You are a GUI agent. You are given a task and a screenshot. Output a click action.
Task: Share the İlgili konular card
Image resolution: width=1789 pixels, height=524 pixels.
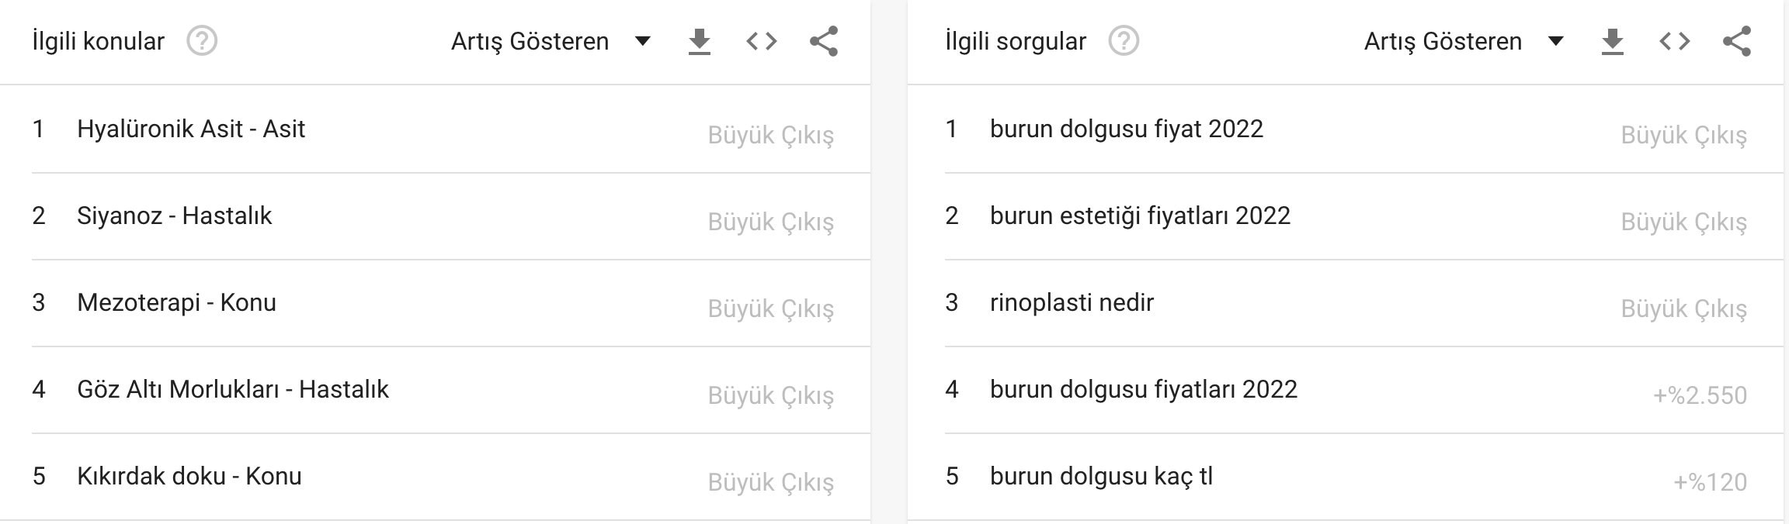(824, 41)
